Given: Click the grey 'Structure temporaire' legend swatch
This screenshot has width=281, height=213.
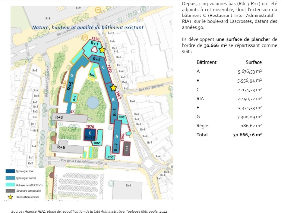Looking at the screenshot, I should (10, 191).
